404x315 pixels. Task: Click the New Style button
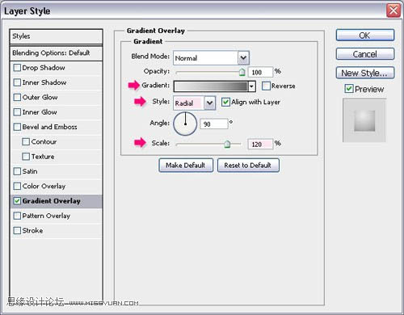pos(365,73)
